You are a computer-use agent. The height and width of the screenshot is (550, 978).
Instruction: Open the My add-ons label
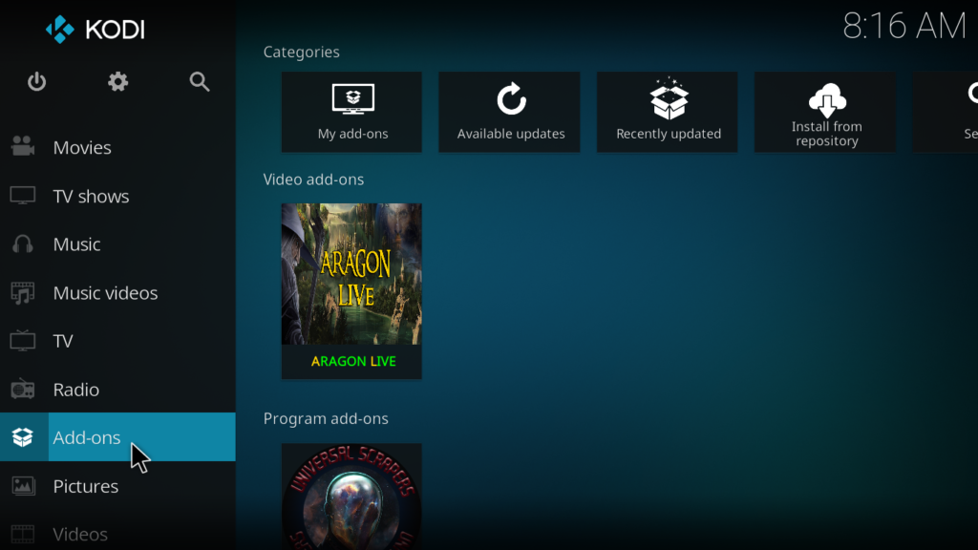click(x=353, y=134)
